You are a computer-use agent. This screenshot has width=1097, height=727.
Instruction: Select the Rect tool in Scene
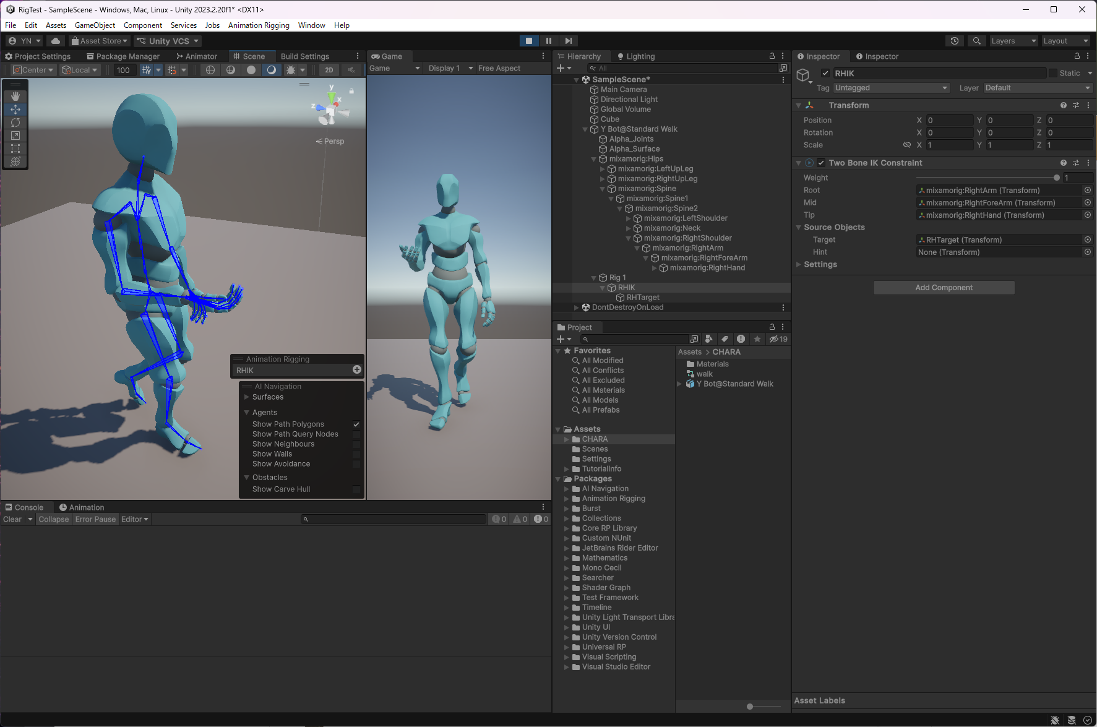15,148
